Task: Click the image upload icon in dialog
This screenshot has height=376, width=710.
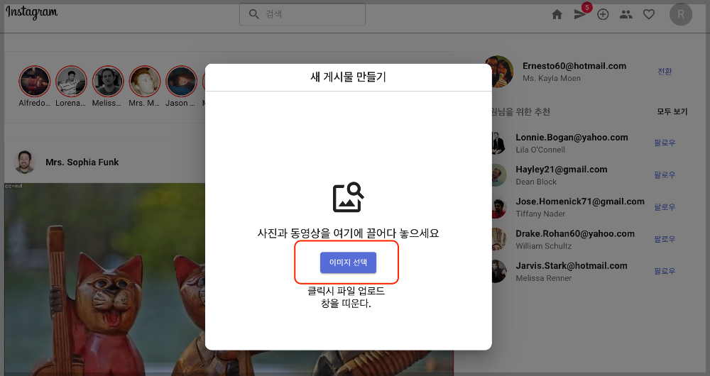Action: pyautogui.click(x=348, y=197)
